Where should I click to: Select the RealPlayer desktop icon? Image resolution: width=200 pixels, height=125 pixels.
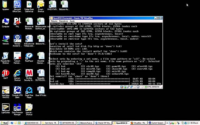coord(29,57)
